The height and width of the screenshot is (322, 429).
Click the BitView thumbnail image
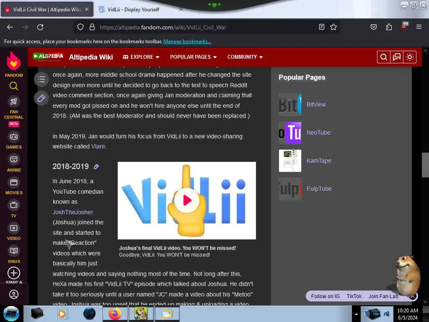(290, 104)
